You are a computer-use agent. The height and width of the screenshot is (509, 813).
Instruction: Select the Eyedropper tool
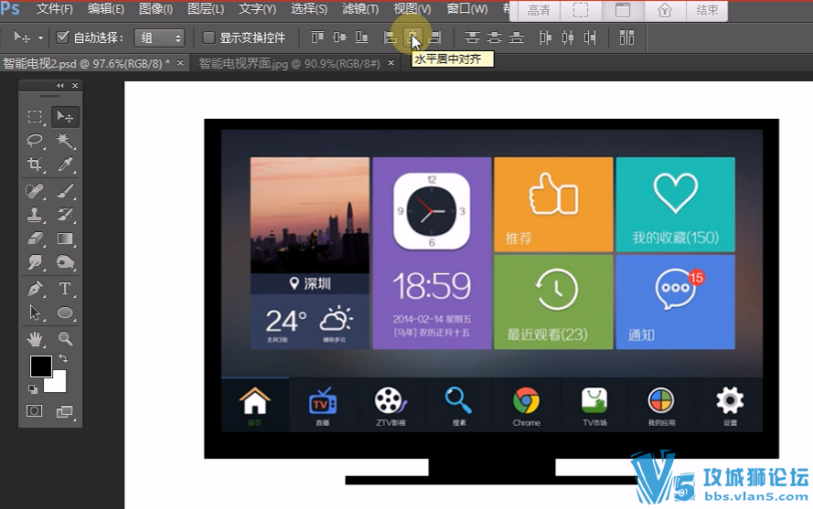point(65,164)
